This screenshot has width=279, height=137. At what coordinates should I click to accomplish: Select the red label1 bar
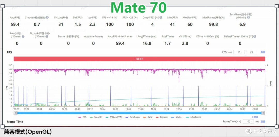[x=139, y=59]
